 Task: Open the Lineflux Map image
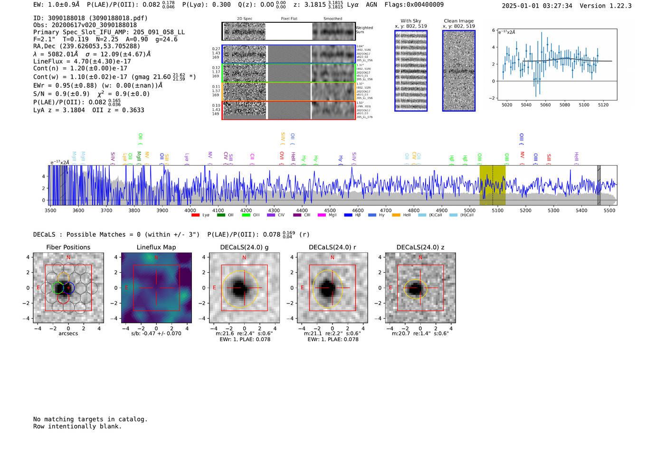point(156,288)
